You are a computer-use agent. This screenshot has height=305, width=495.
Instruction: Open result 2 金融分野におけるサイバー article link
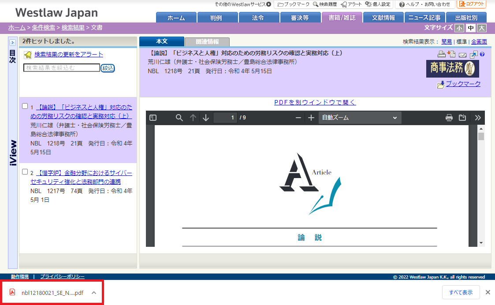click(81, 177)
